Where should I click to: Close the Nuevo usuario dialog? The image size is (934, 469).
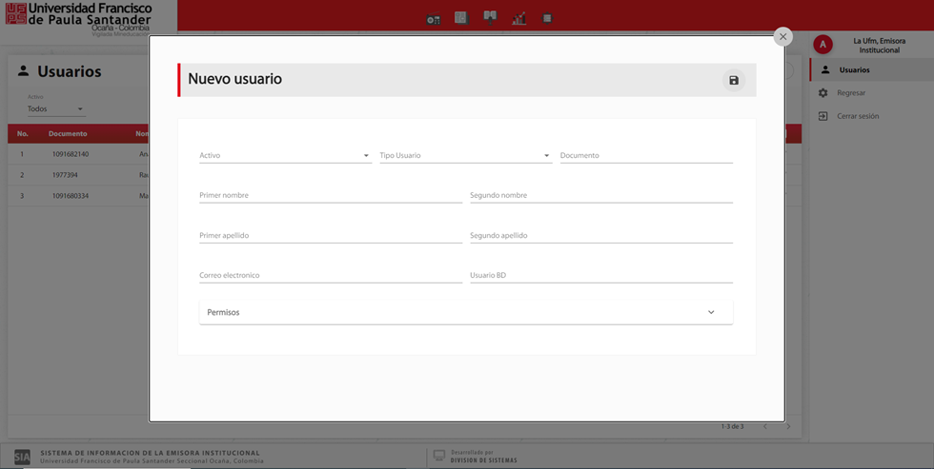[x=782, y=37]
